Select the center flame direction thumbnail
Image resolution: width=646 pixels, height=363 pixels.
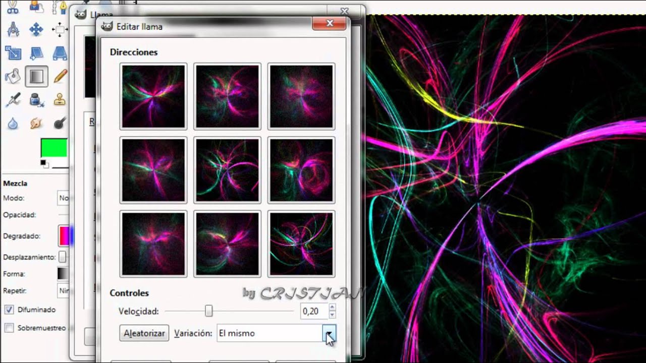228,170
